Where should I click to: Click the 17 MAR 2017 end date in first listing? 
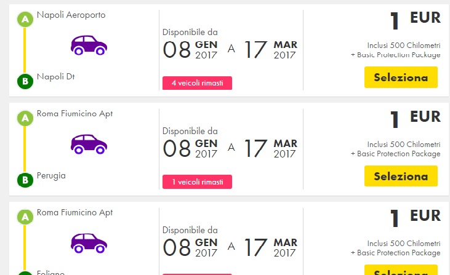coord(271,49)
